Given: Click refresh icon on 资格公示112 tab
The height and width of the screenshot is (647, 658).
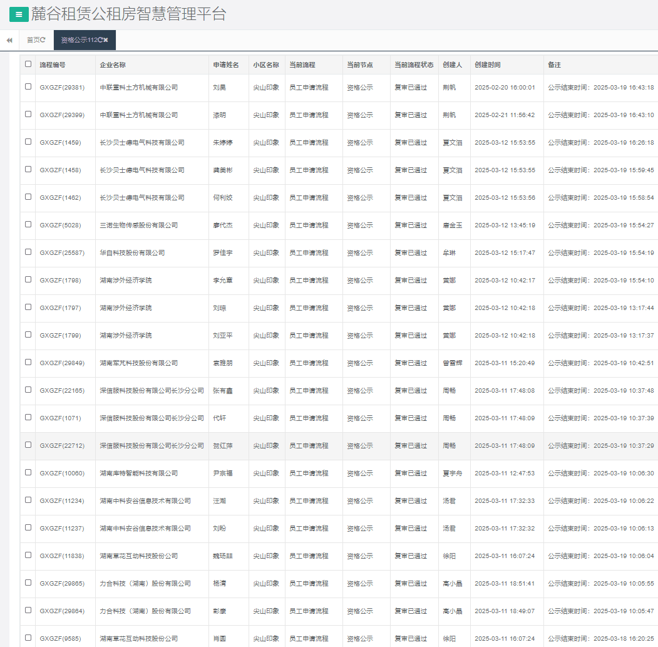Looking at the screenshot, I should [x=100, y=40].
